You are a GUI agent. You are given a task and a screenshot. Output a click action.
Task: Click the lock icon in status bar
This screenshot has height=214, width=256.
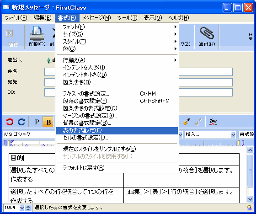pos(249,208)
